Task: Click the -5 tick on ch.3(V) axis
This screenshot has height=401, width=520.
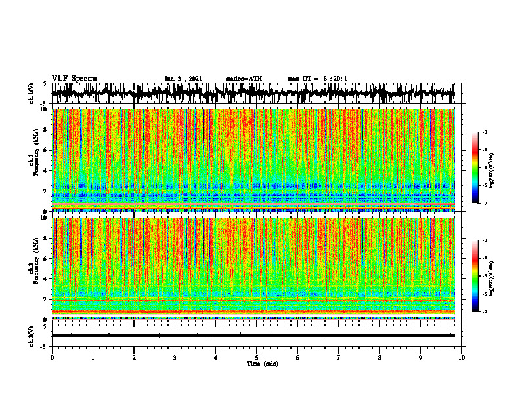Action: (x=44, y=347)
